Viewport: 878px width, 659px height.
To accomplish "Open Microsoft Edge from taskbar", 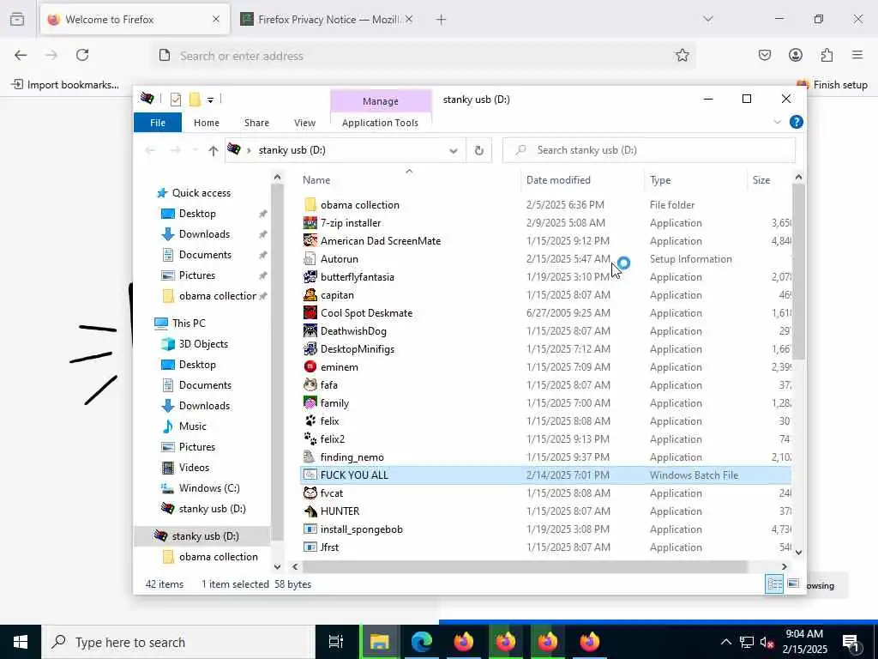I will tap(421, 642).
